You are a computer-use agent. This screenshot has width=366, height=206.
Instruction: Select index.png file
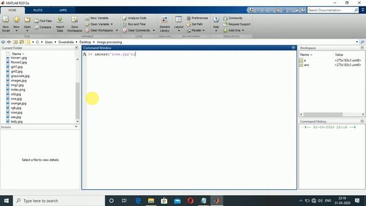(18, 90)
